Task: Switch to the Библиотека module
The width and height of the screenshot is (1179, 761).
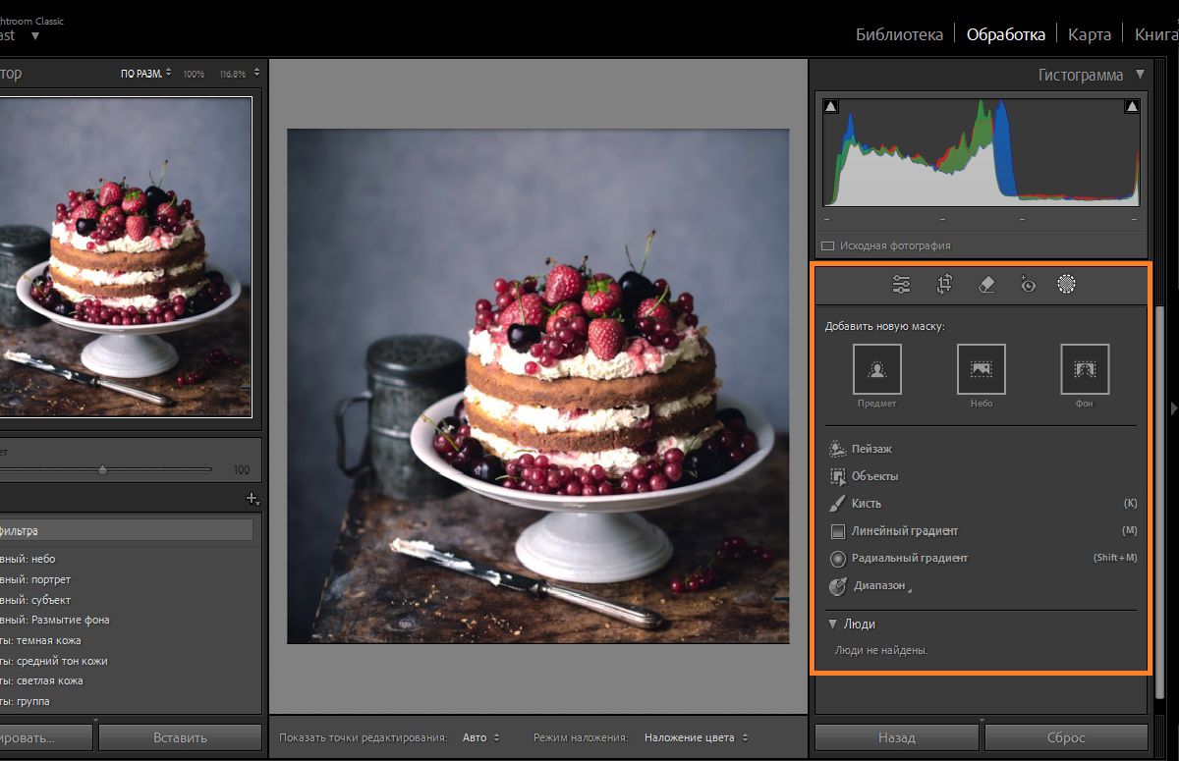Action: pyautogui.click(x=899, y=34)
